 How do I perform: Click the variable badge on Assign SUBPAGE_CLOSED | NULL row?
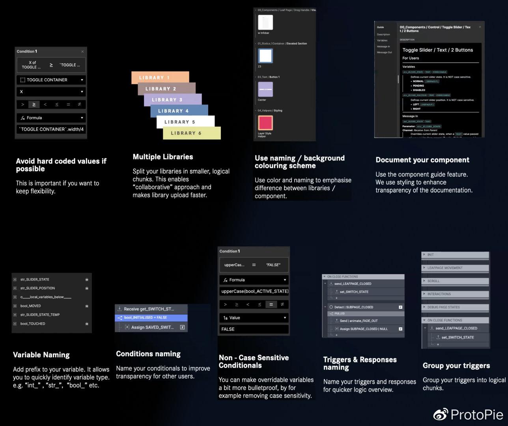(400, 329)
